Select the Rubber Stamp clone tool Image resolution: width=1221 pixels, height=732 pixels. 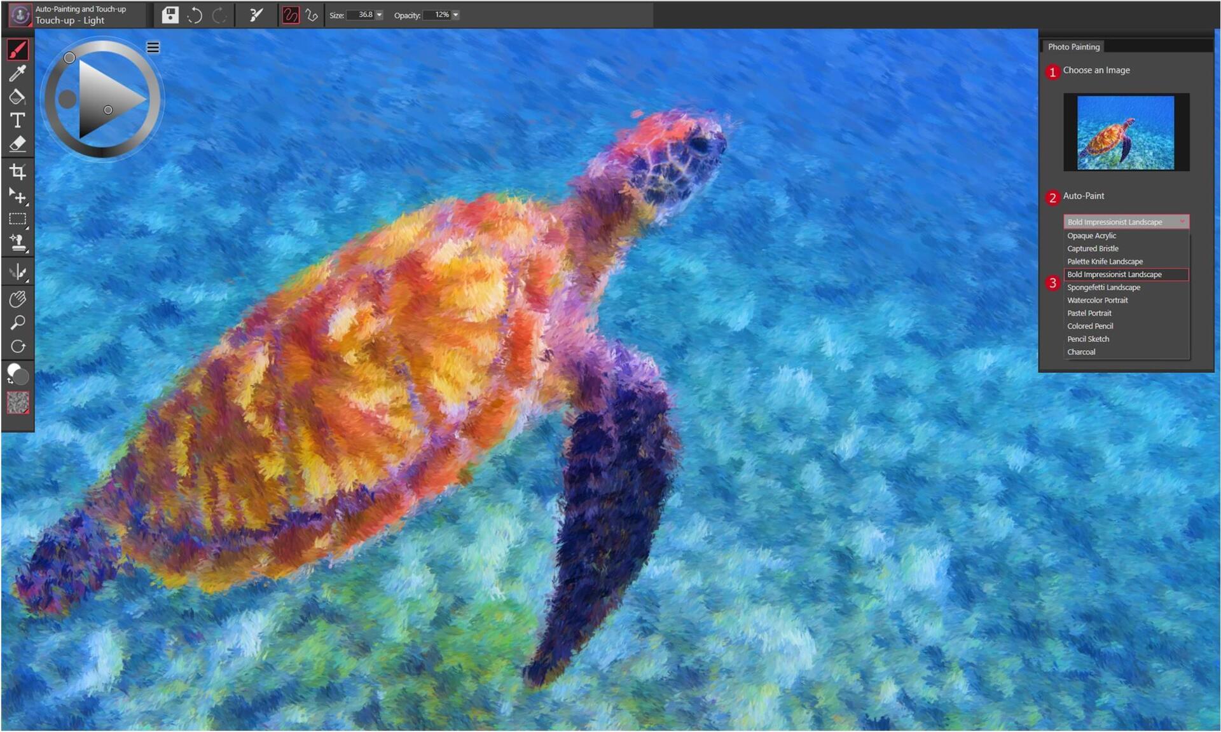coord(17,243)
